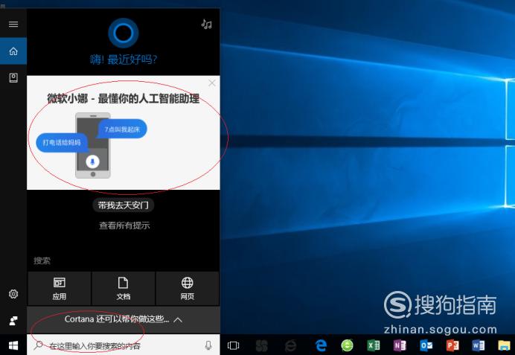Open the Cortana feedback icon
This screenshot has height=355, width=515.
click(13, 321)
